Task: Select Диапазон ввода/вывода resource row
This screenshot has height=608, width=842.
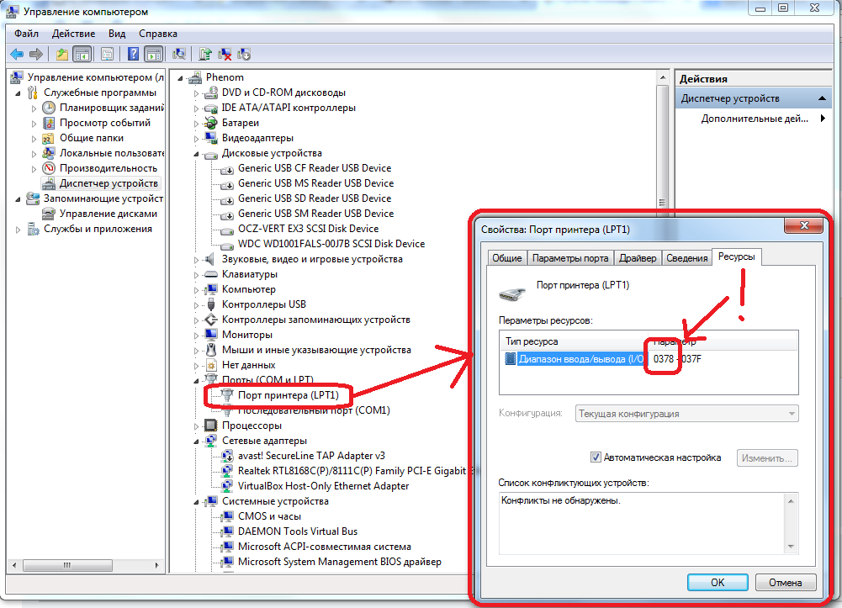Action: tap(649, 359)
